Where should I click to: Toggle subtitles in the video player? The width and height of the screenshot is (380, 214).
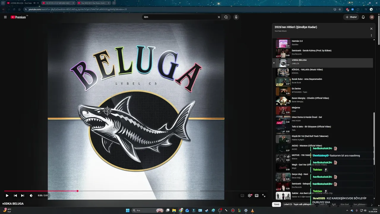coord(242,196)
